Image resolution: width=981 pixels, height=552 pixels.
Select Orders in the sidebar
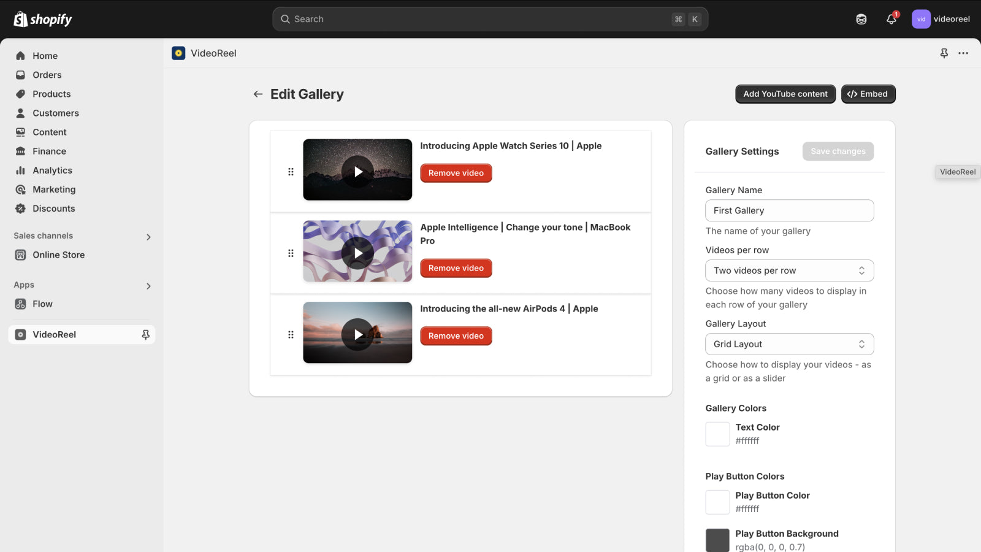pyautogui.click(x=47, y=75)
